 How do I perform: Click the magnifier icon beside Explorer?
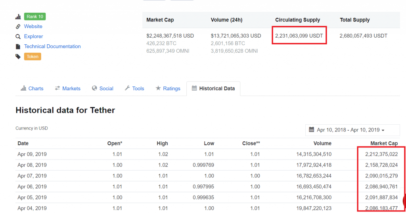point(18,36)
